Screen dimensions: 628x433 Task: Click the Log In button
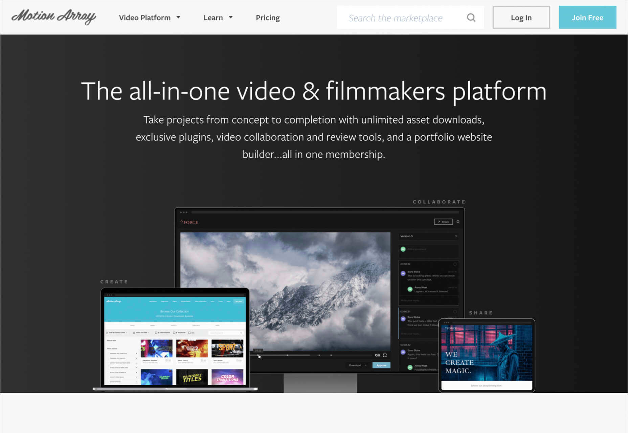pos(521,18)
